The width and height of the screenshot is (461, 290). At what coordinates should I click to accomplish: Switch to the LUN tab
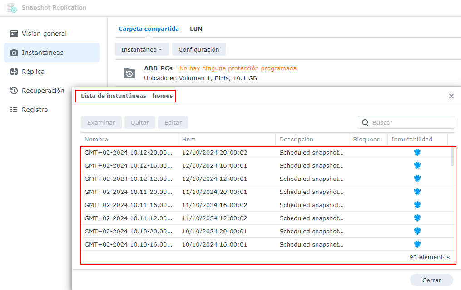tap(196, 29)
